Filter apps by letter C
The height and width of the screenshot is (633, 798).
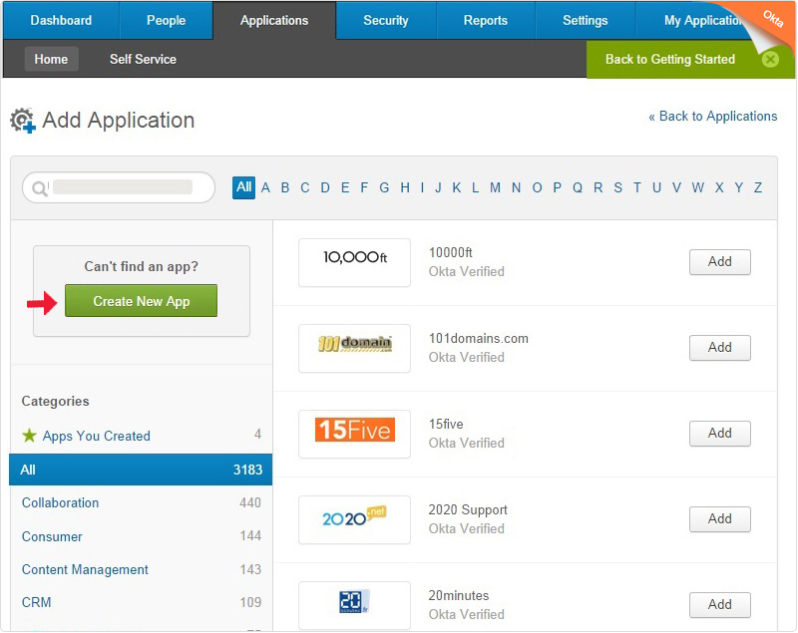point(305,188)
